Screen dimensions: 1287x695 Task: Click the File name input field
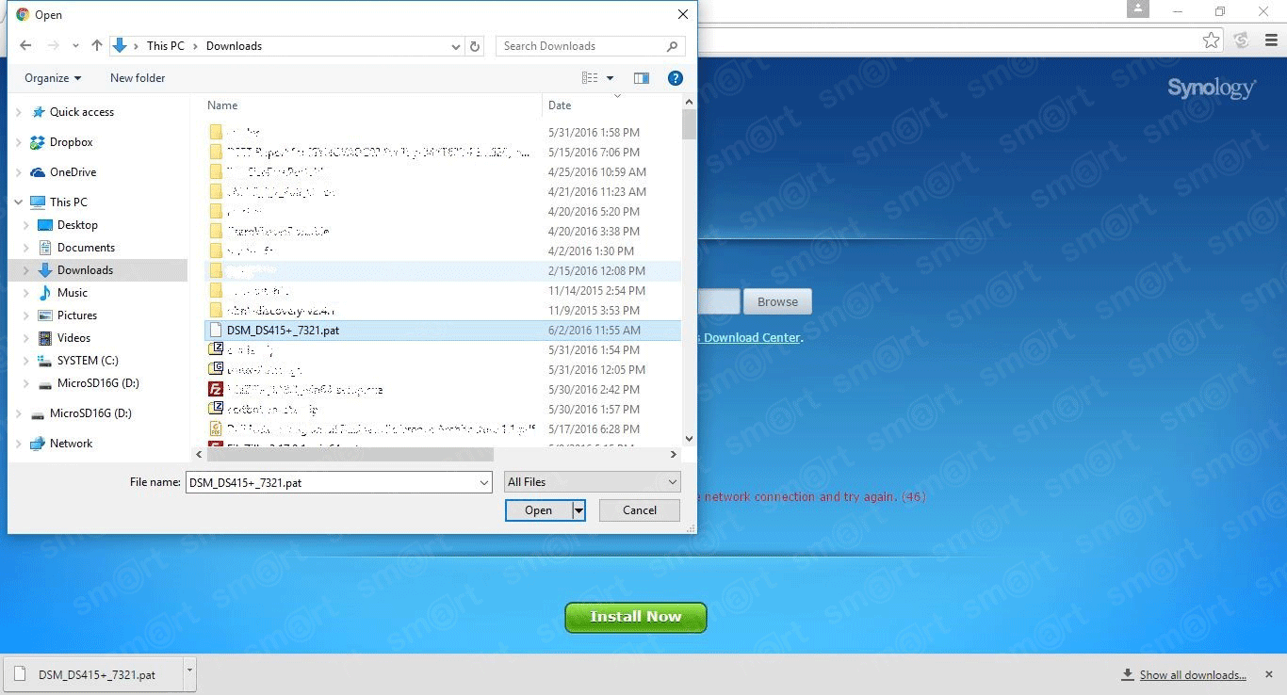[332, 482]
